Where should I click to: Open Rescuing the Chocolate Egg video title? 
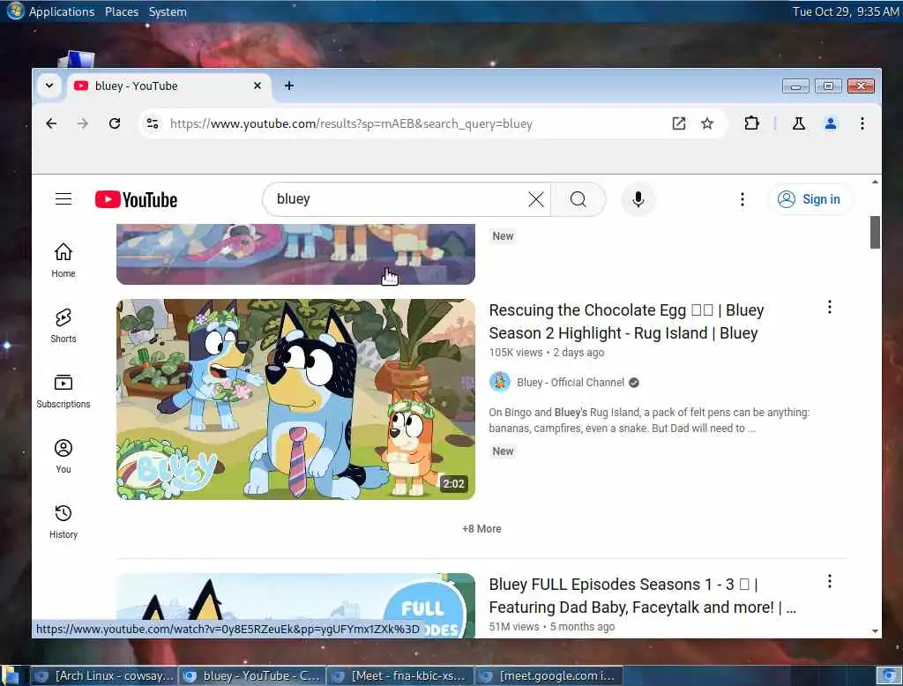[x=626, y=322]
